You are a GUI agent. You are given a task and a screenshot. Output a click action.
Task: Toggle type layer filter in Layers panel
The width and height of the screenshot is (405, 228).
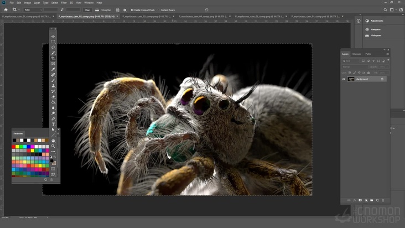point(373,61)
